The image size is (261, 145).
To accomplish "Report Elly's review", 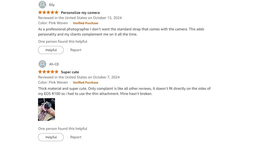I will tap(76, 50).
